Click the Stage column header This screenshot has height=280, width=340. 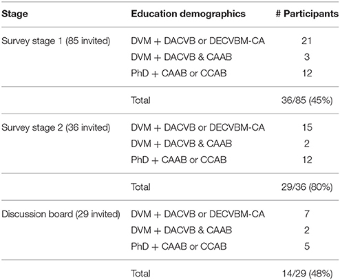click(14, 14)
